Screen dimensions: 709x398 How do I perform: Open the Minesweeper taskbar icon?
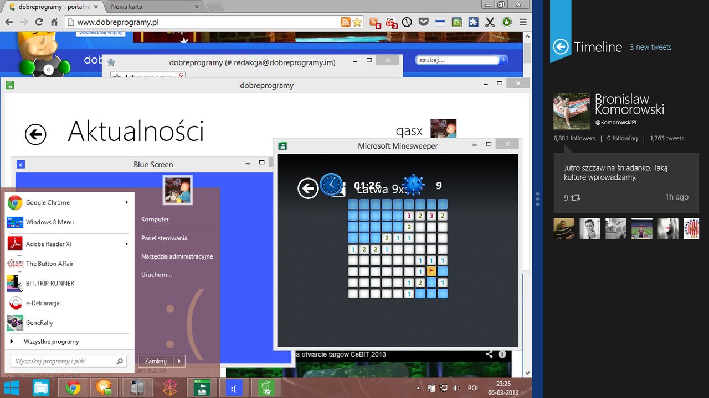point(202,387)
